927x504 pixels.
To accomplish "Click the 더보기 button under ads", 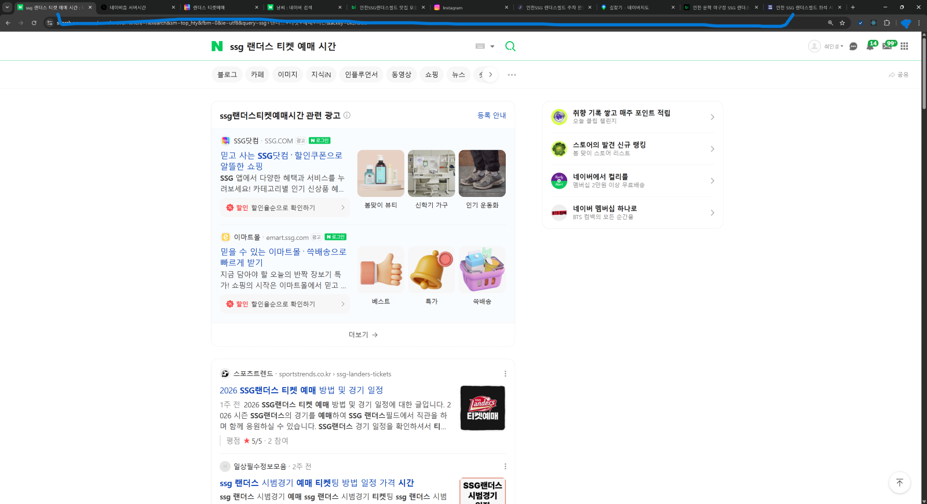I will (x=363, y=334).
